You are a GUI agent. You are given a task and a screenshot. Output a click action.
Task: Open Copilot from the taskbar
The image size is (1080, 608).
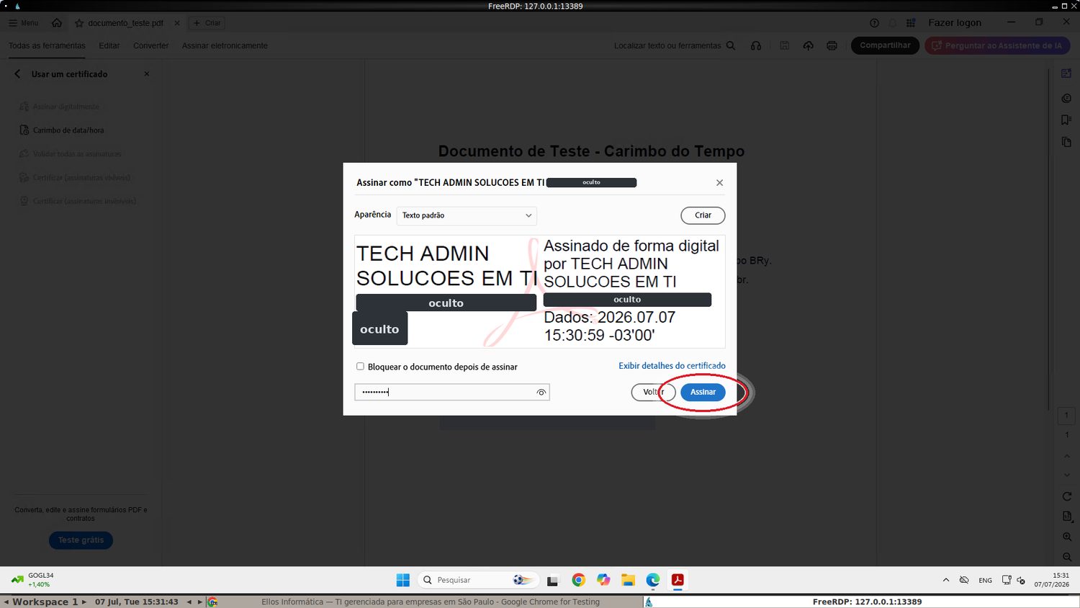(603, 580)
